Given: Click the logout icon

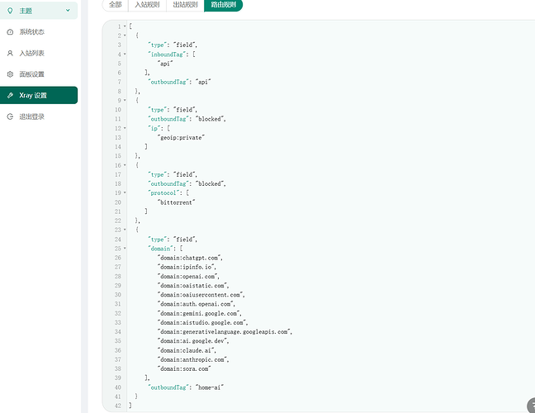Looking at the screenshot, I should (x=10, y=116).
